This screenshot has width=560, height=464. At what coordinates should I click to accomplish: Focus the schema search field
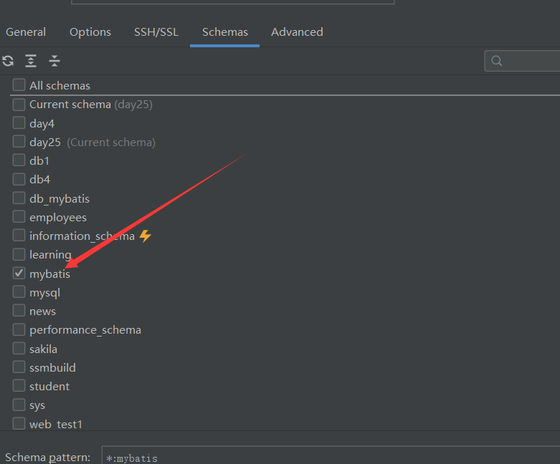click(x=522, y=61)
